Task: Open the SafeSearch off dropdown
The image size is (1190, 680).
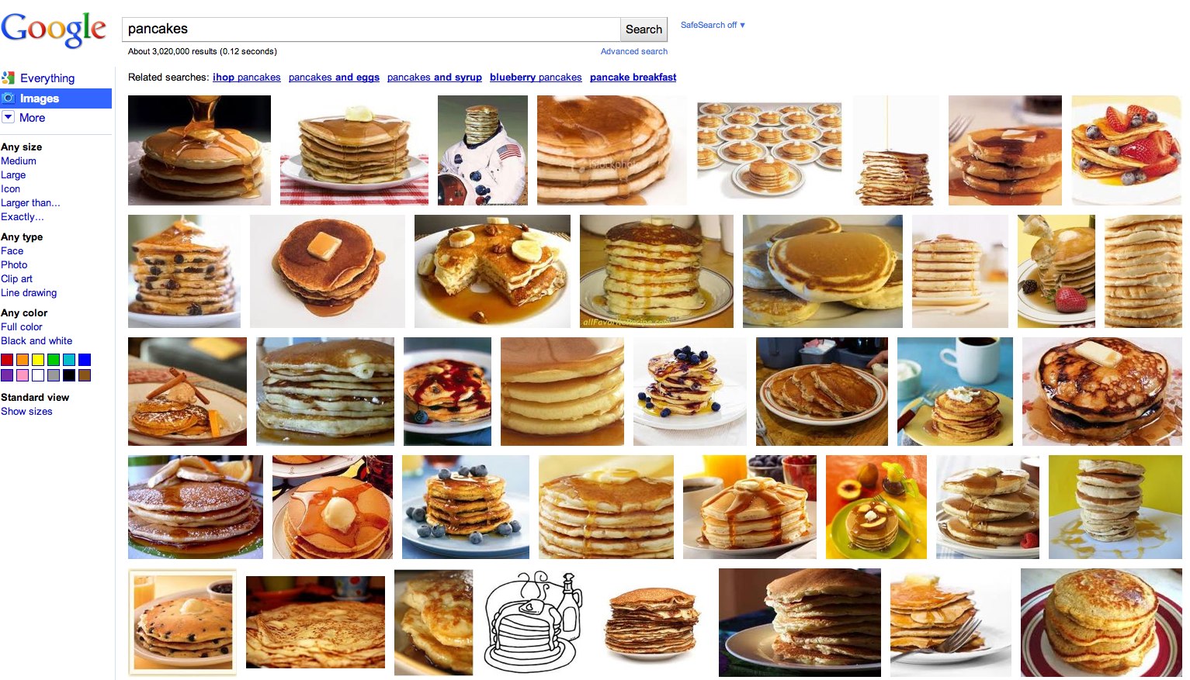Action: point(713,25)
